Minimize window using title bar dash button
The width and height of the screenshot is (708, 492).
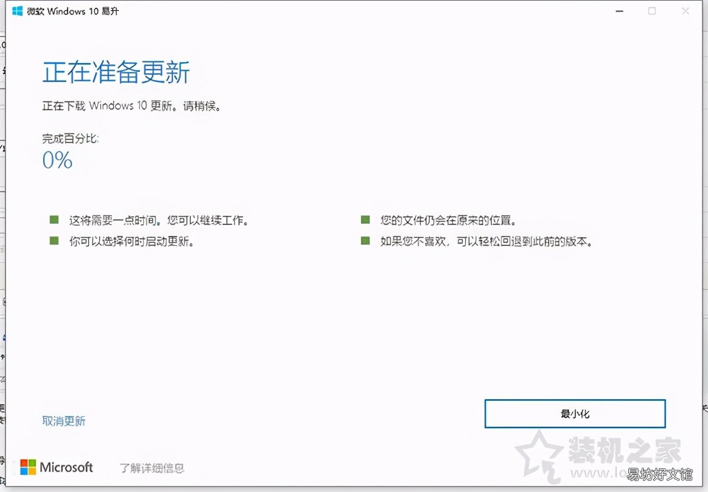(618, 11)
